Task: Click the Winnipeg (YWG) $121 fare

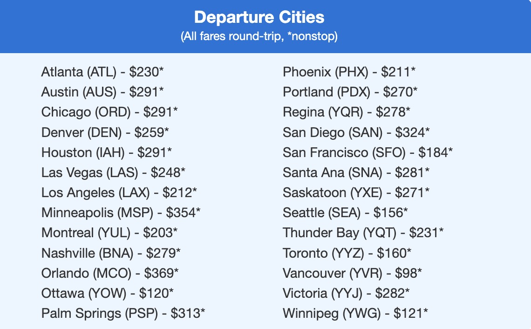Action: 355,313
